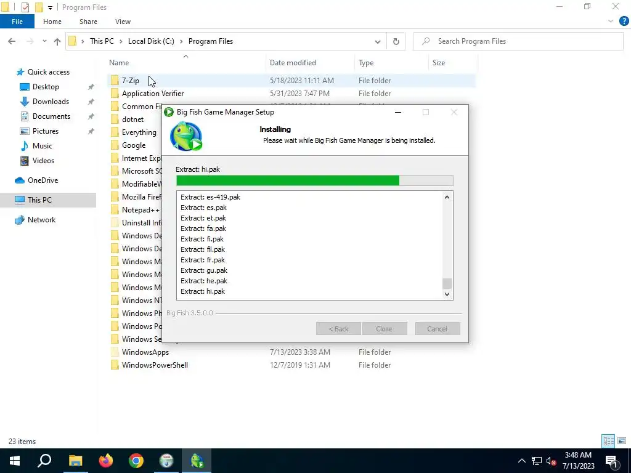
Task: Open Quick access in navigation pane
Action: [48, 72]
